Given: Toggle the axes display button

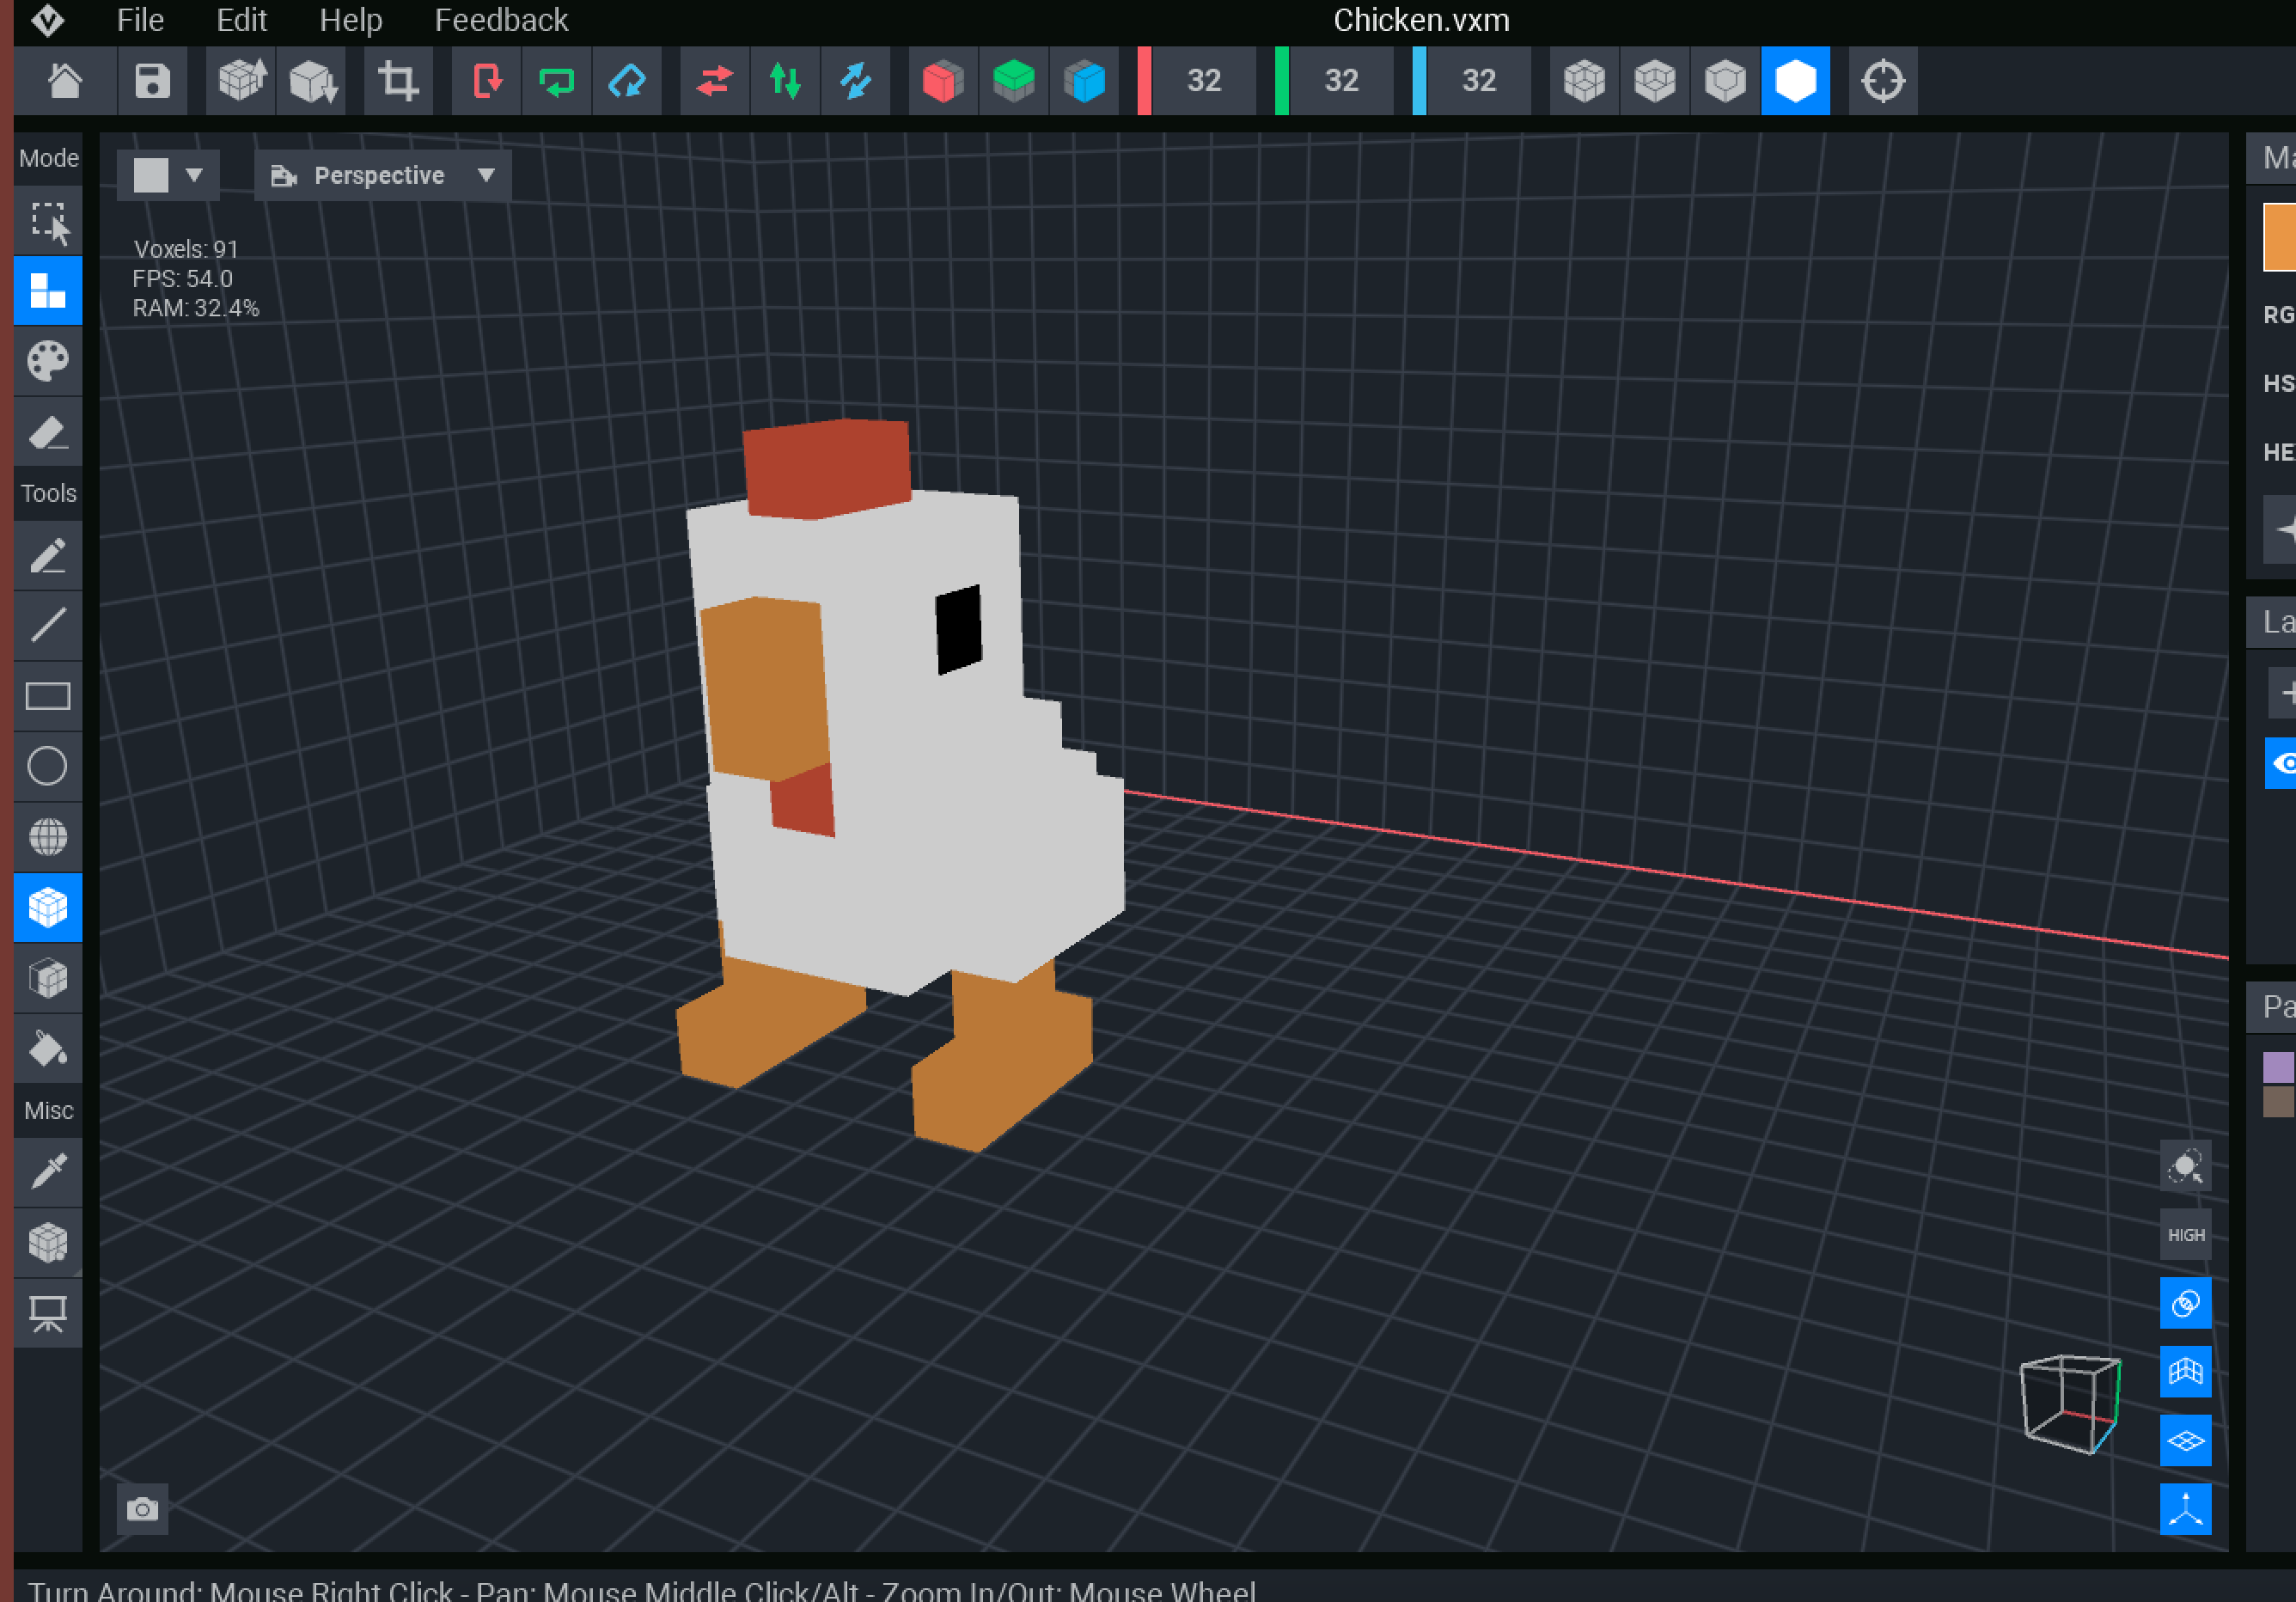Looking at the screenshot, I should (x=2185, y=1509).
